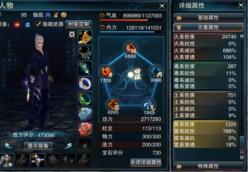Click the 关闭详细属性 button
Screen dimensions: 248x172
click(x=146, y=163)
